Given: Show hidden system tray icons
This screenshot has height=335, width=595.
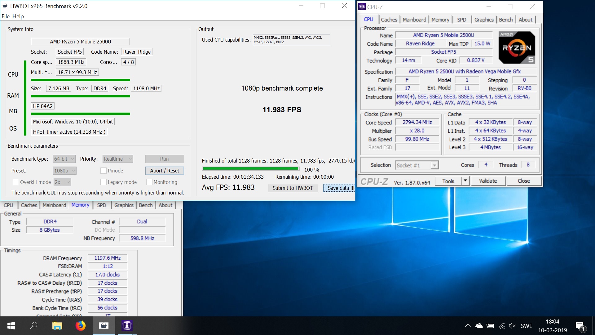Looking at the screenshot, I should tap(468, 326).
